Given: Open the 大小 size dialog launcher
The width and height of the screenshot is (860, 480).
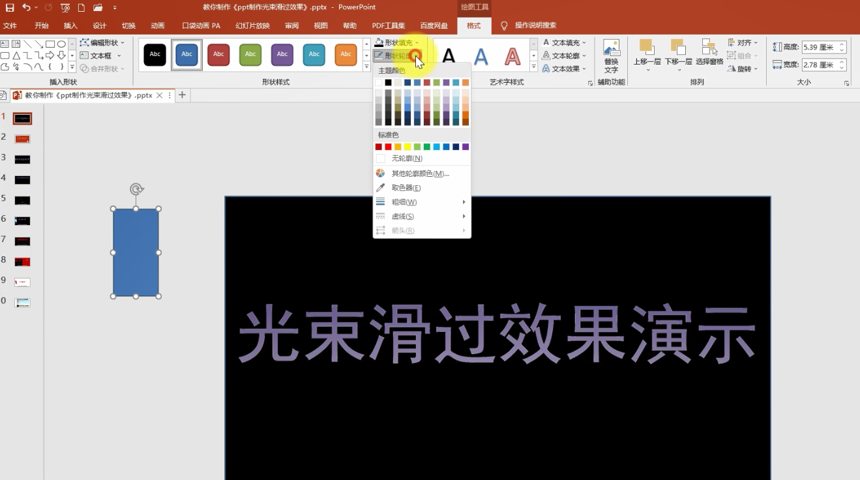Looking at the screenshot, I should (847, 83).
